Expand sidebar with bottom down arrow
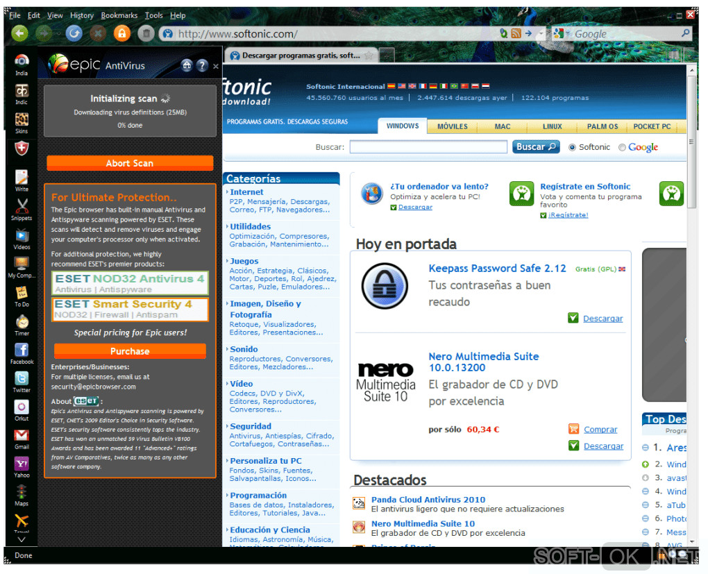 click(22, 539)
